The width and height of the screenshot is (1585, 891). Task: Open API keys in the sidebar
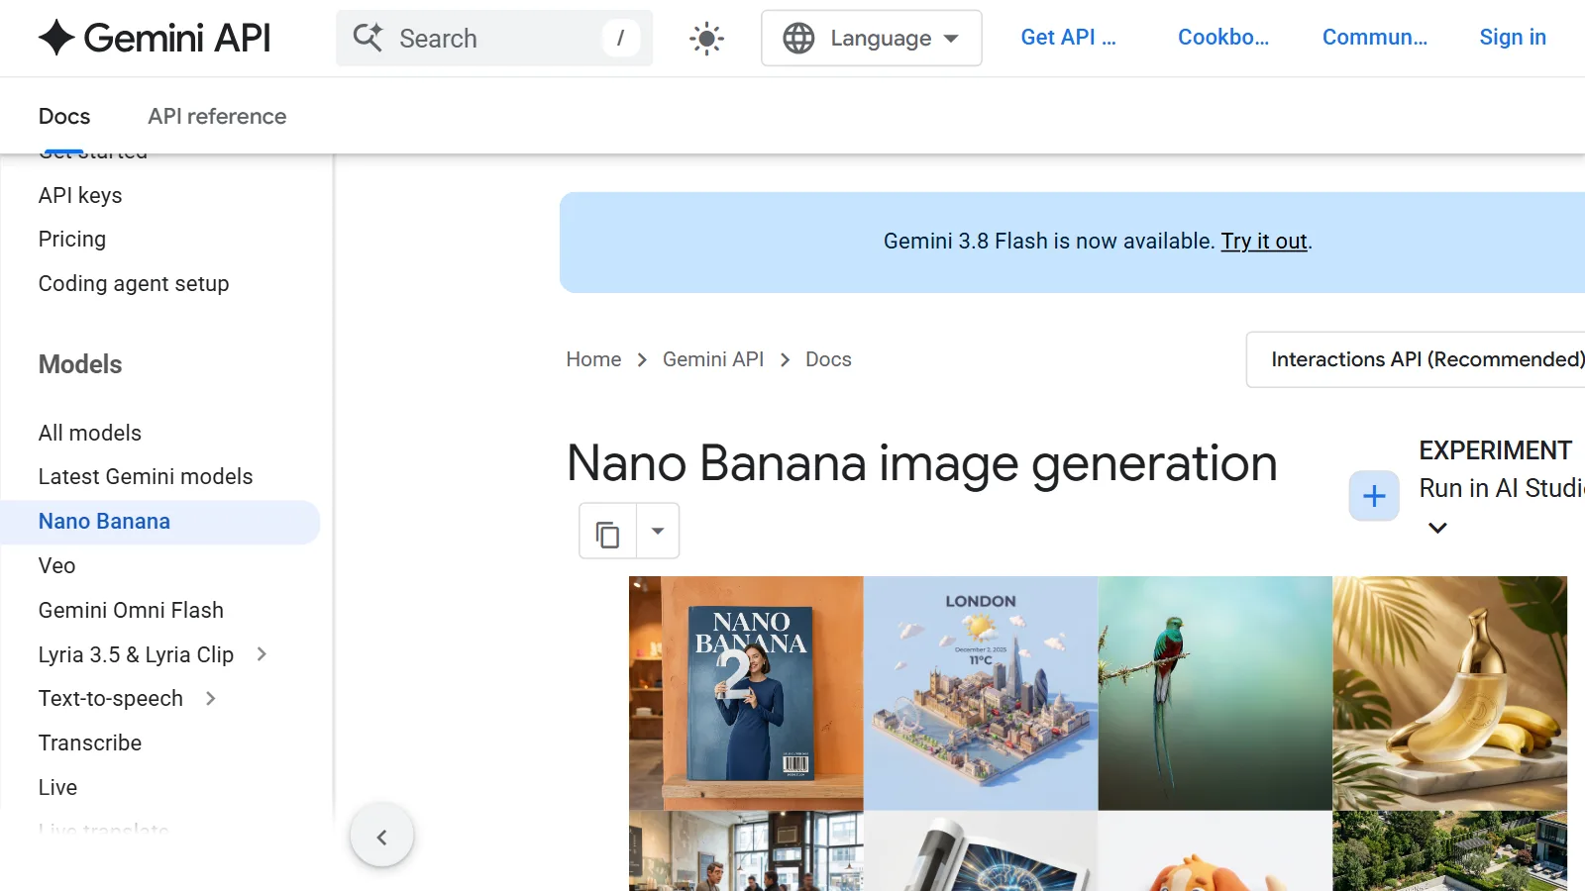[x=80, y=195]
